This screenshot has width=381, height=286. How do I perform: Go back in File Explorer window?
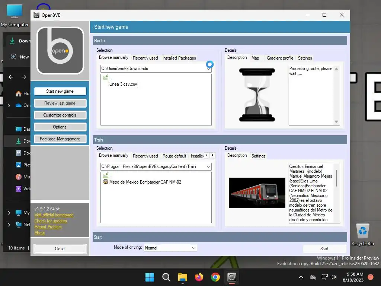(x=11, y=77)
